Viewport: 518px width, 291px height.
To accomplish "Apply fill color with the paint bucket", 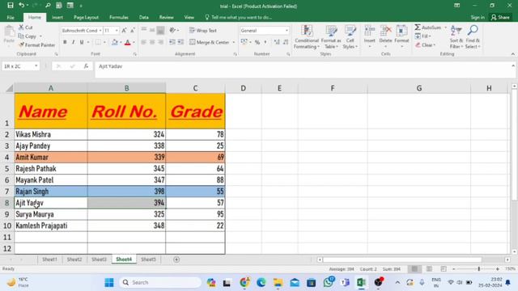I will click(114, 42).
